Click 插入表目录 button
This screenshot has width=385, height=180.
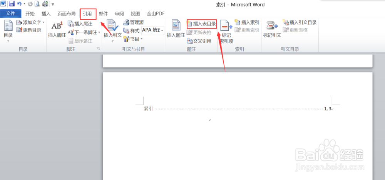(202, 24)
